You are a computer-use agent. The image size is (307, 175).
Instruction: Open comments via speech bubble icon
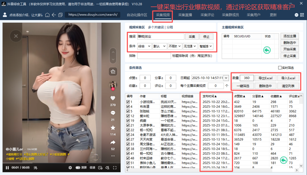(113, 113)
